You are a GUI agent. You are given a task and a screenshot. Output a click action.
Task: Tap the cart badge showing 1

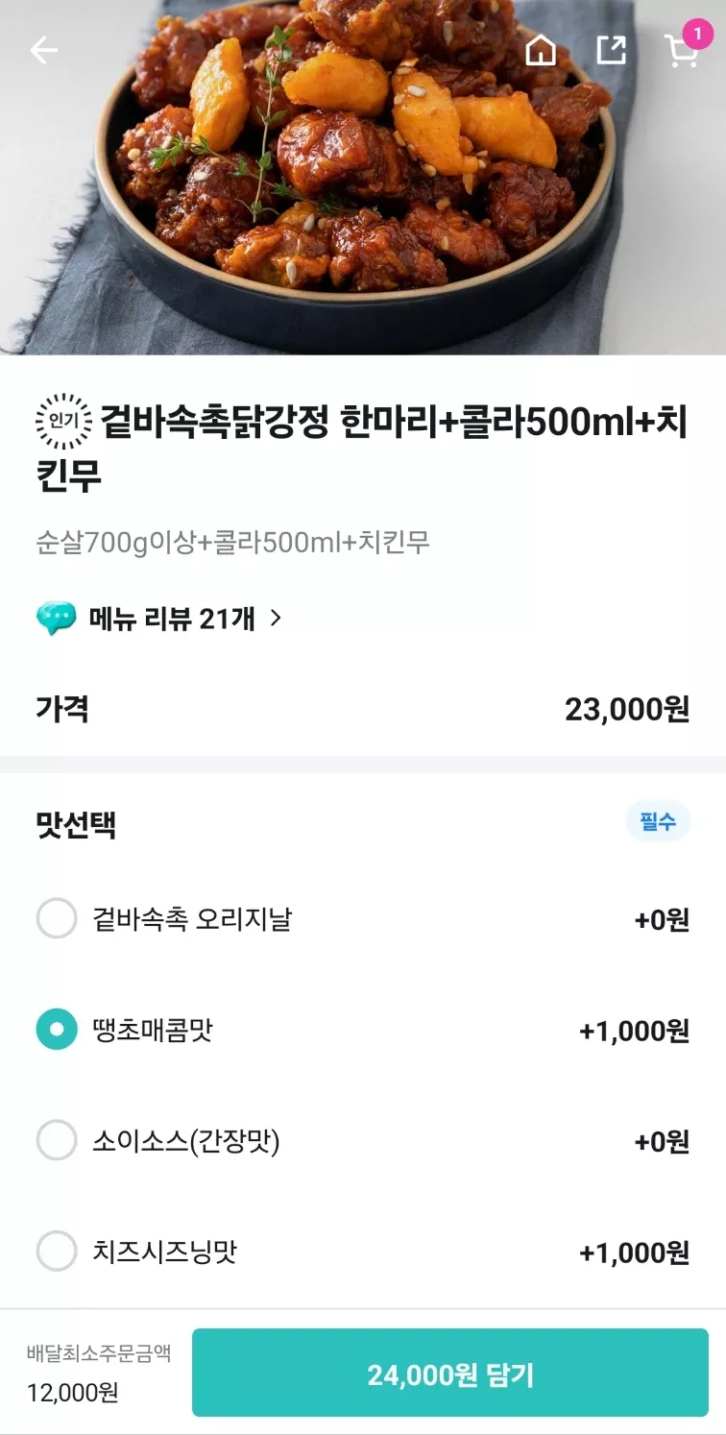pos(697,35)
